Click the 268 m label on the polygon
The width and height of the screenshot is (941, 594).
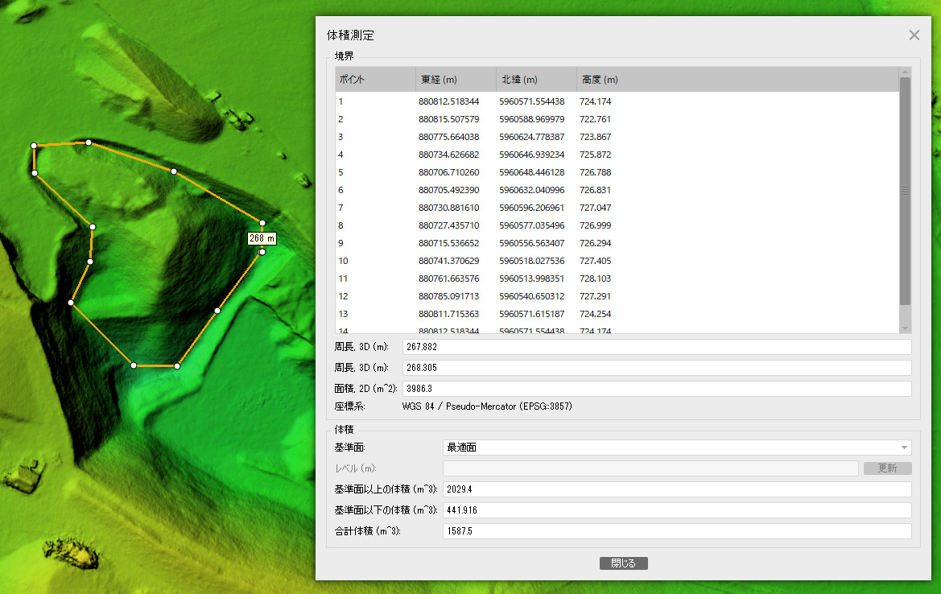[262, 238]
